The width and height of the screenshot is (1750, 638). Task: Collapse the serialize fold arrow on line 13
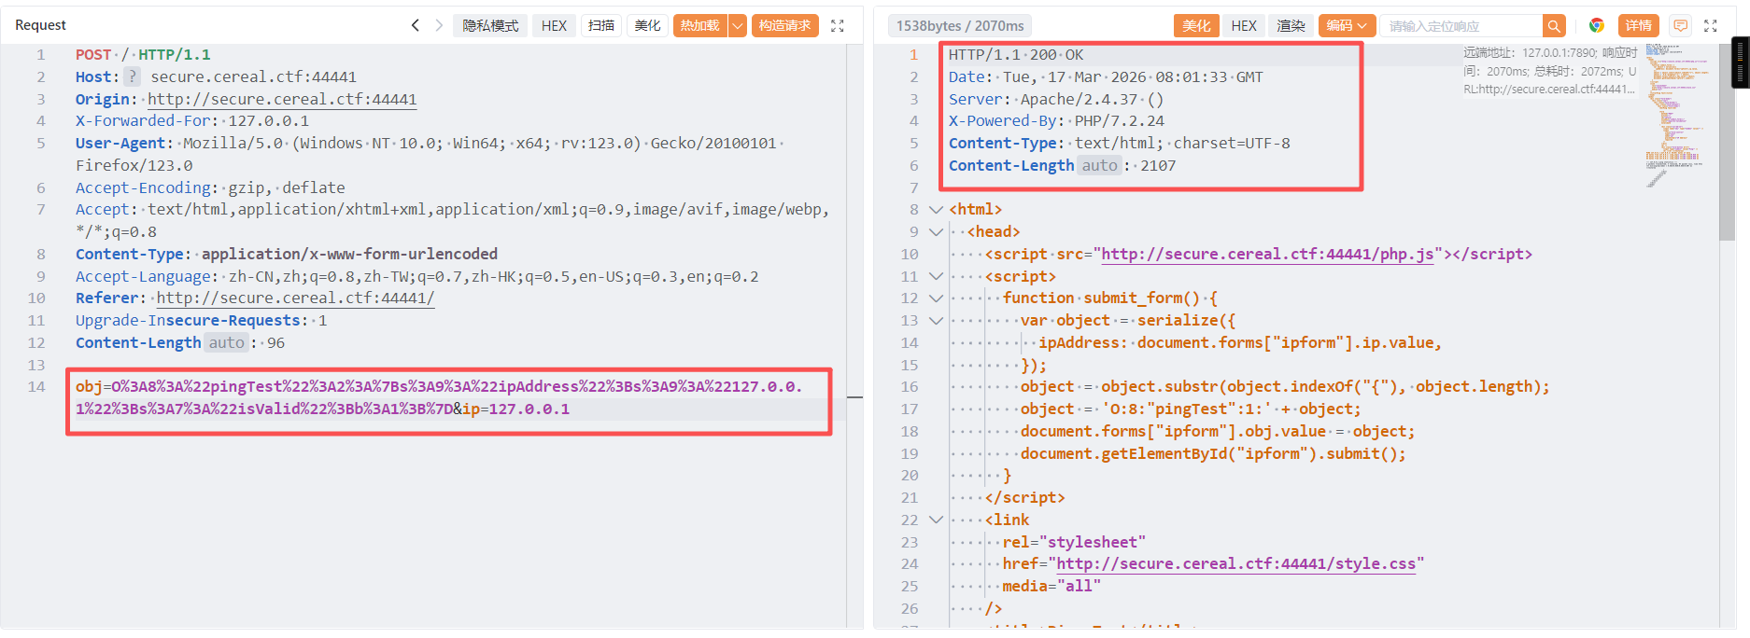936,321
